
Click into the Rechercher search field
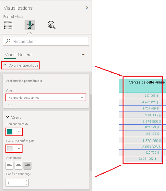click(46, 41)
